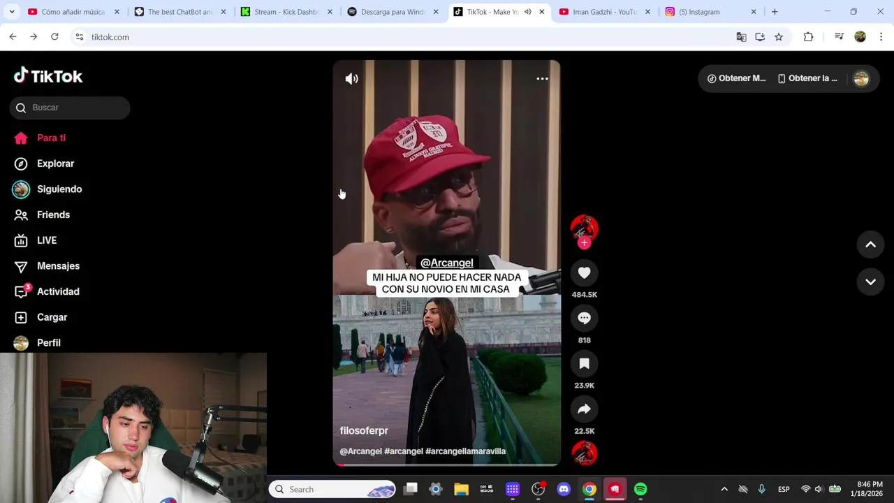Image resolution: width=894 pixels, height=503 pixels.
Task: Open Chrome media controls icon
Action: 840,37
